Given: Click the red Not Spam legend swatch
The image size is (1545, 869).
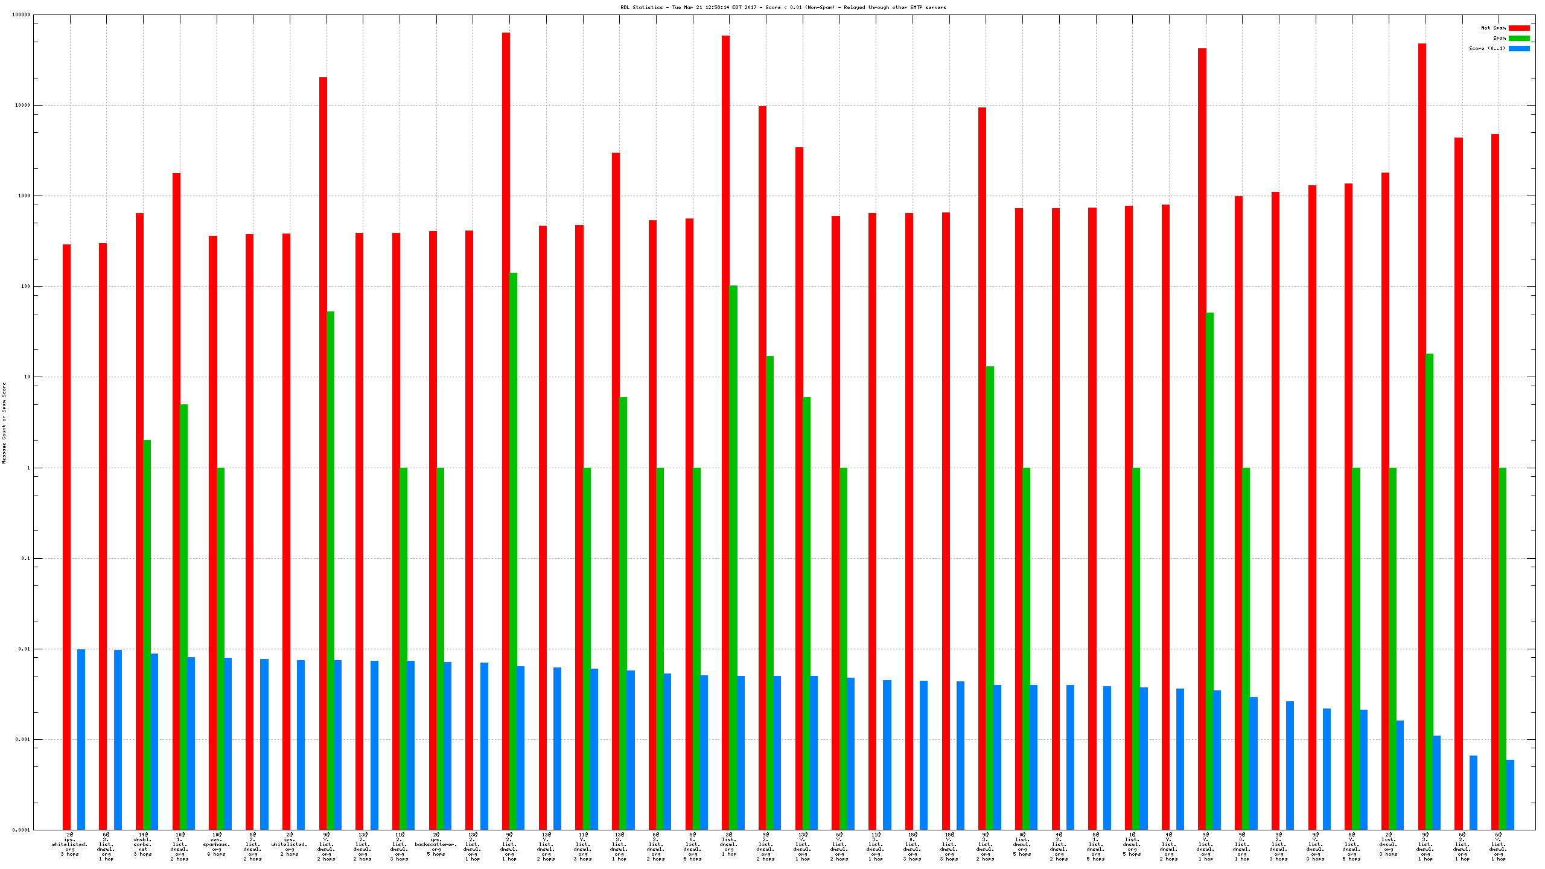Looking at the screenshot, I should click(x=1518, y=28).
